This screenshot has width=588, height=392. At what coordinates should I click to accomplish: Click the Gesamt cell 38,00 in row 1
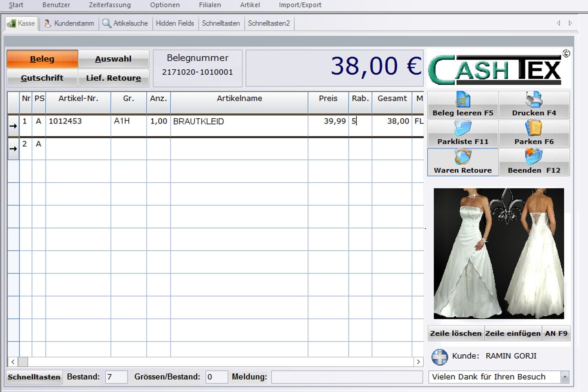pos(392,125)
